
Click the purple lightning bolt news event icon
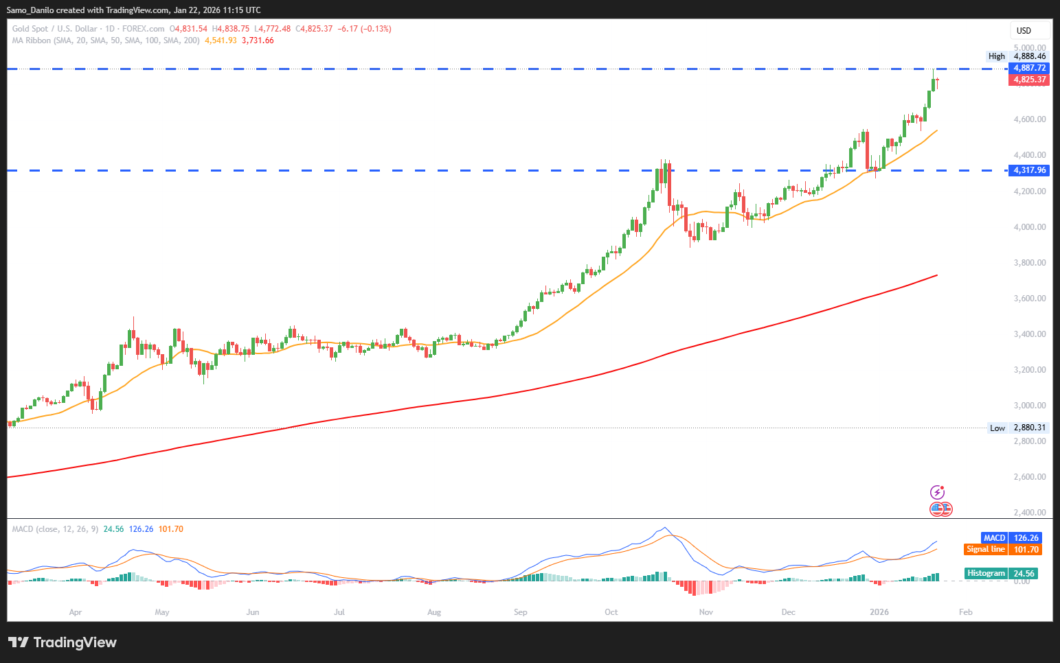pyautogui.click(x=937, y=492)
